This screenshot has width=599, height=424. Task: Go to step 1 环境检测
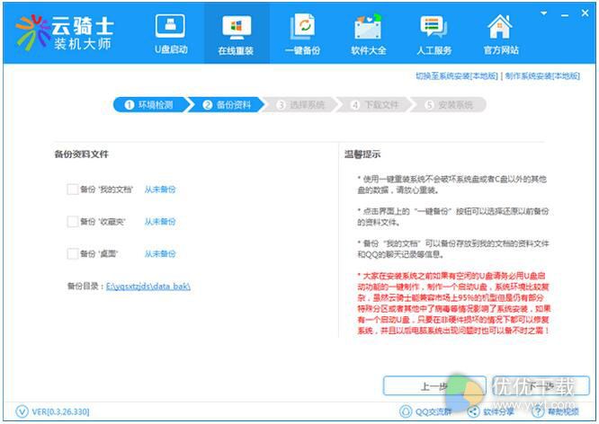click(150, 104)
